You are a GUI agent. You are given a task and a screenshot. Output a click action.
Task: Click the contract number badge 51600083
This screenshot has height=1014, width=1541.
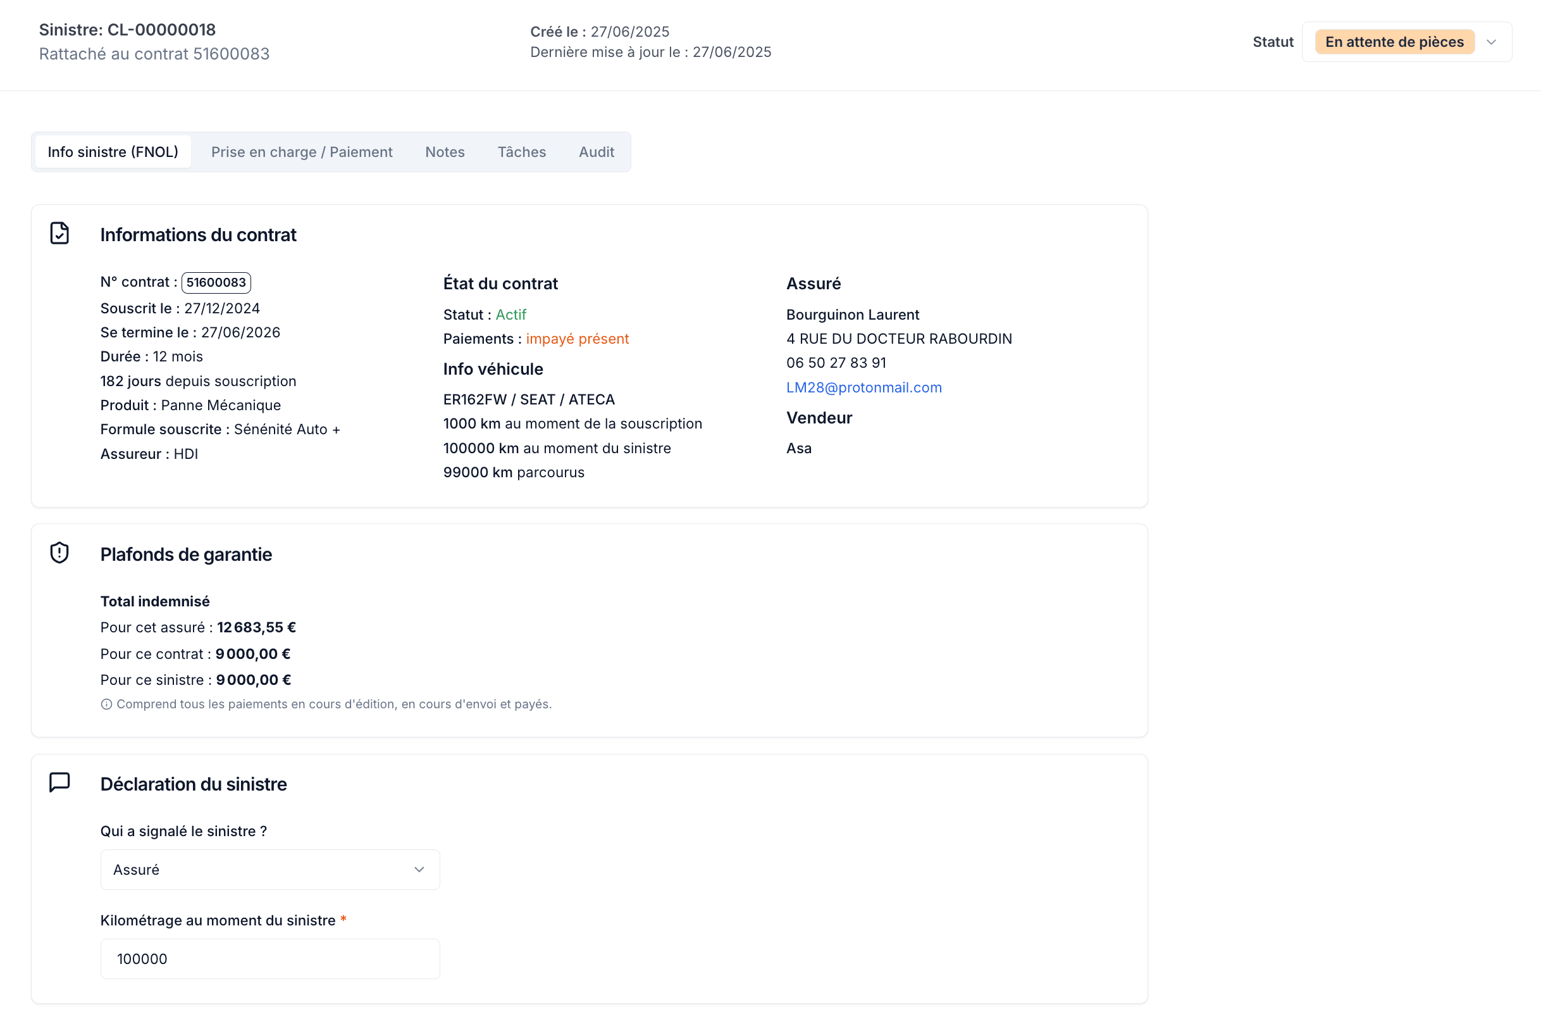pyautogui.click(x=216, y=282)
